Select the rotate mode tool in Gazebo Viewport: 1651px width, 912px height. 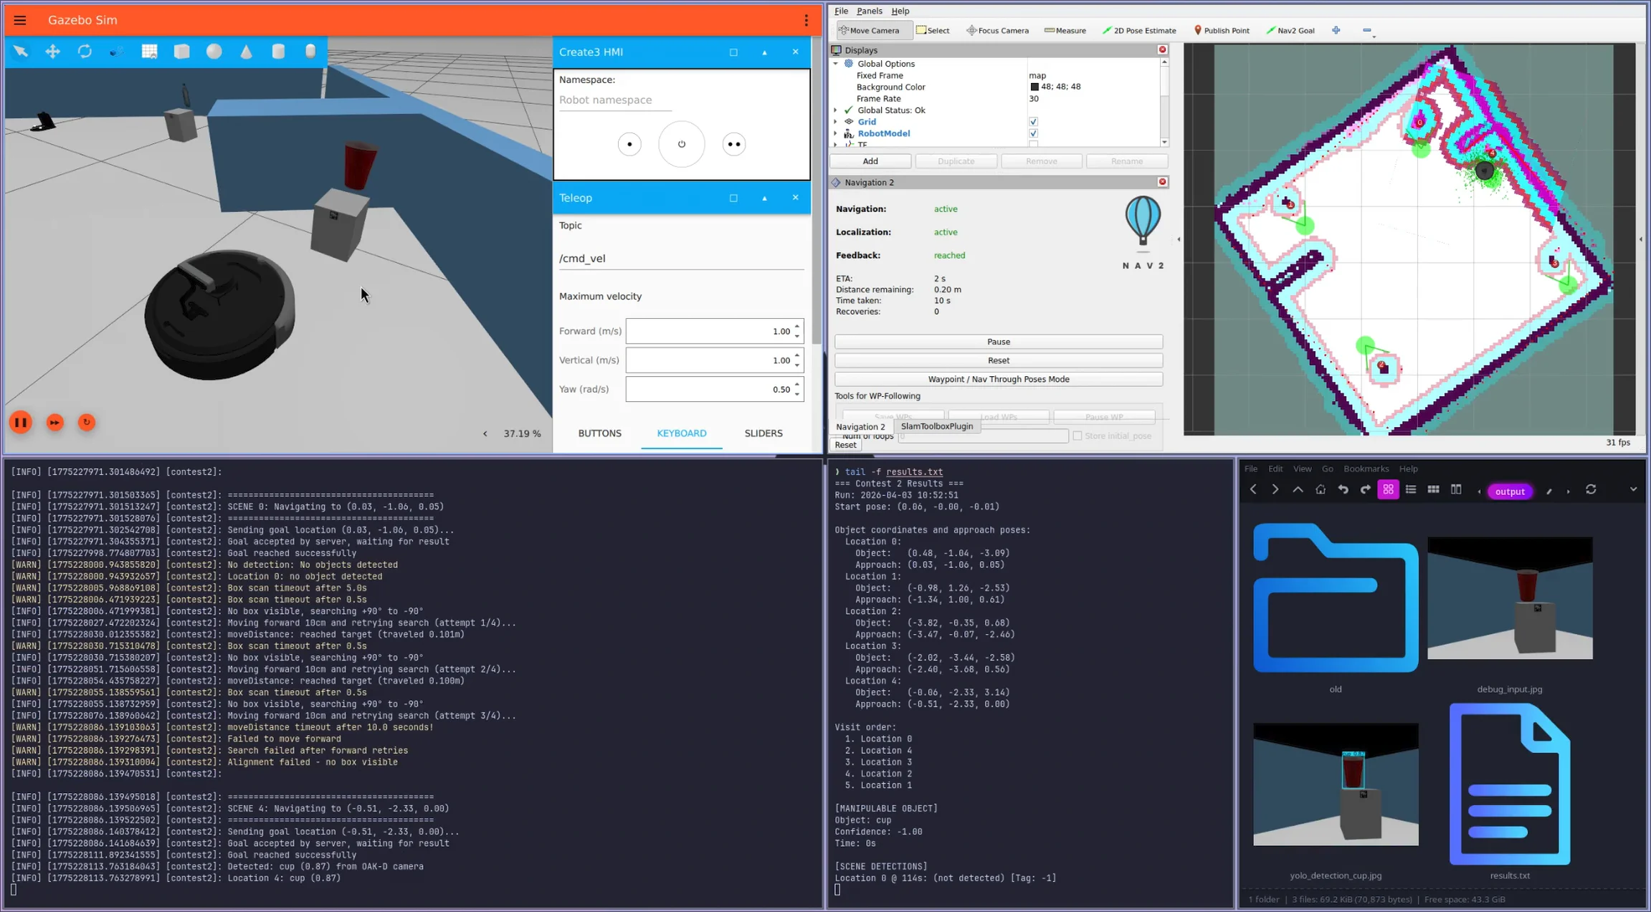85,52
